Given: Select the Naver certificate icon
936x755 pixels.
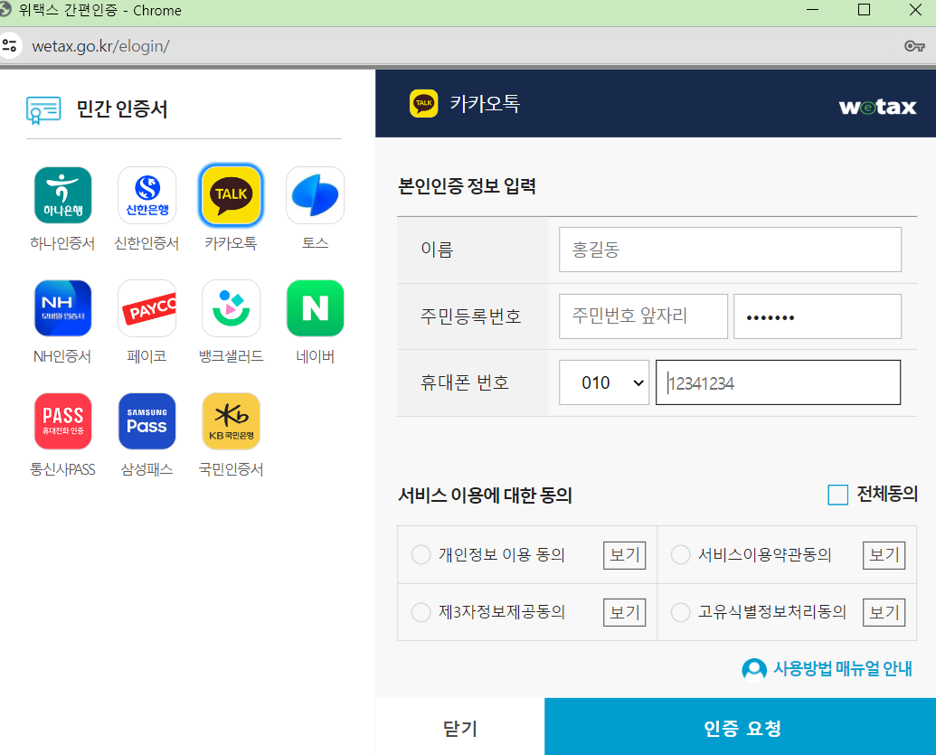Looking at the screenshot, I should click(315, 307).
